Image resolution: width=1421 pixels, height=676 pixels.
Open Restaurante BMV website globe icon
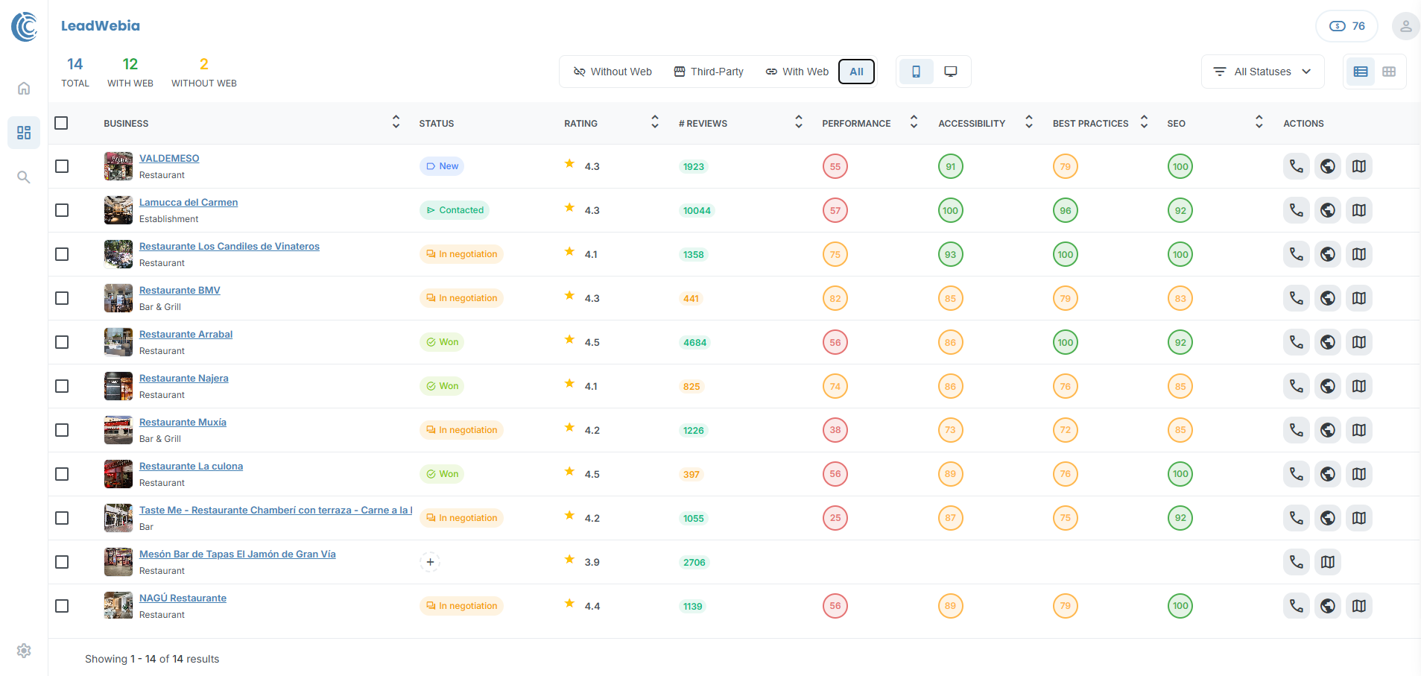coord(1328,298)
